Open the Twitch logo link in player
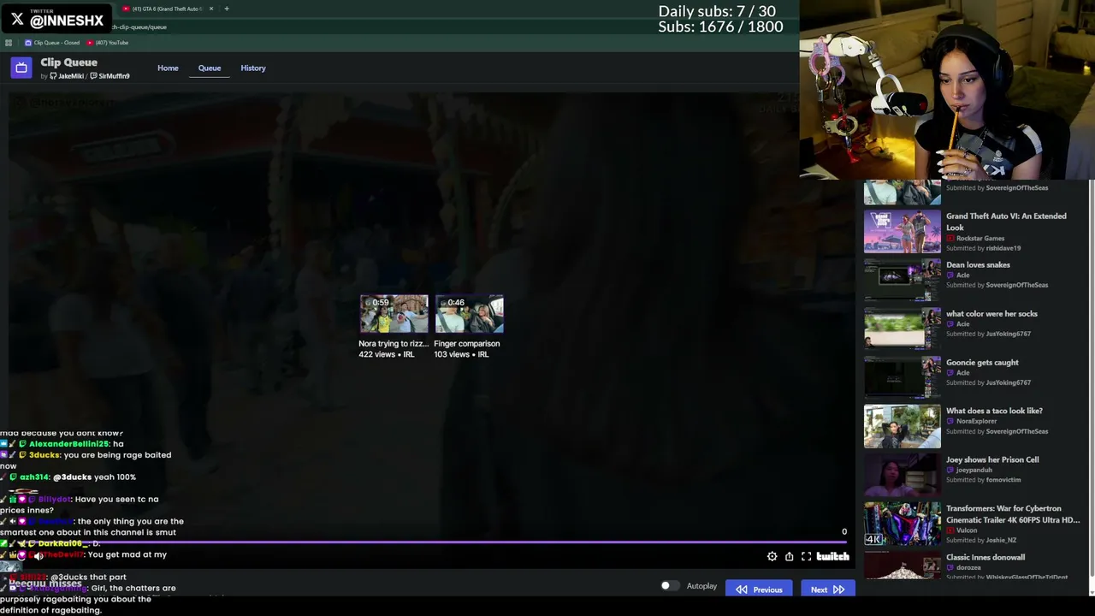 [832, 557]
